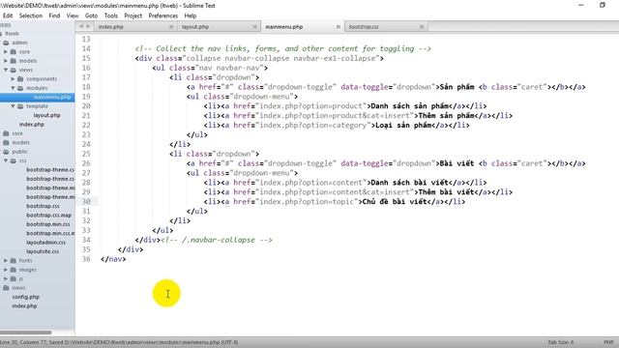The height and width of the screenshot is (348, 619).
Task: Open bottom index.php below config.php
Action: (x=24, y=305)
